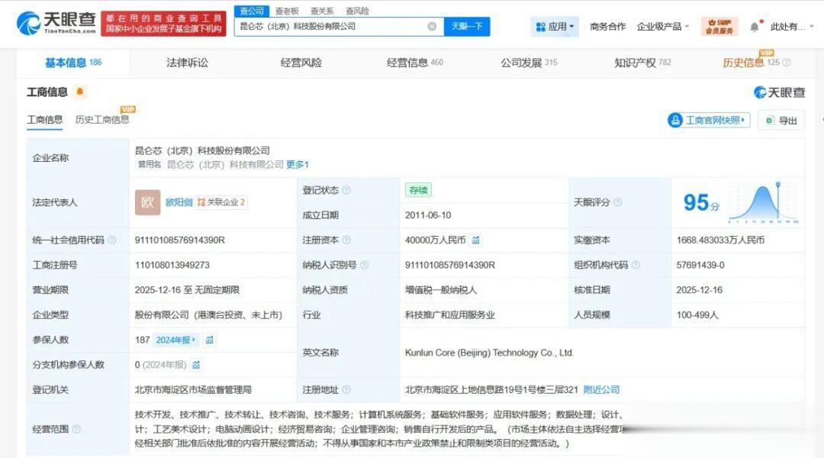Click the 存续 registration status tag
Viewport: 824px width, 458px height.
[418, 190]
